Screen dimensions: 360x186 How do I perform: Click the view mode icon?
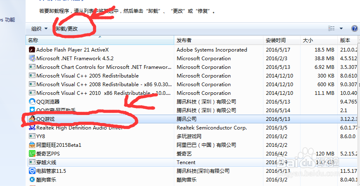pyautogui.click(x=332, y=28)
